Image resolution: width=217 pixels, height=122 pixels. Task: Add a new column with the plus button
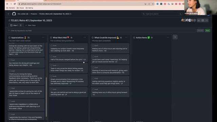(x=175, y=37)
